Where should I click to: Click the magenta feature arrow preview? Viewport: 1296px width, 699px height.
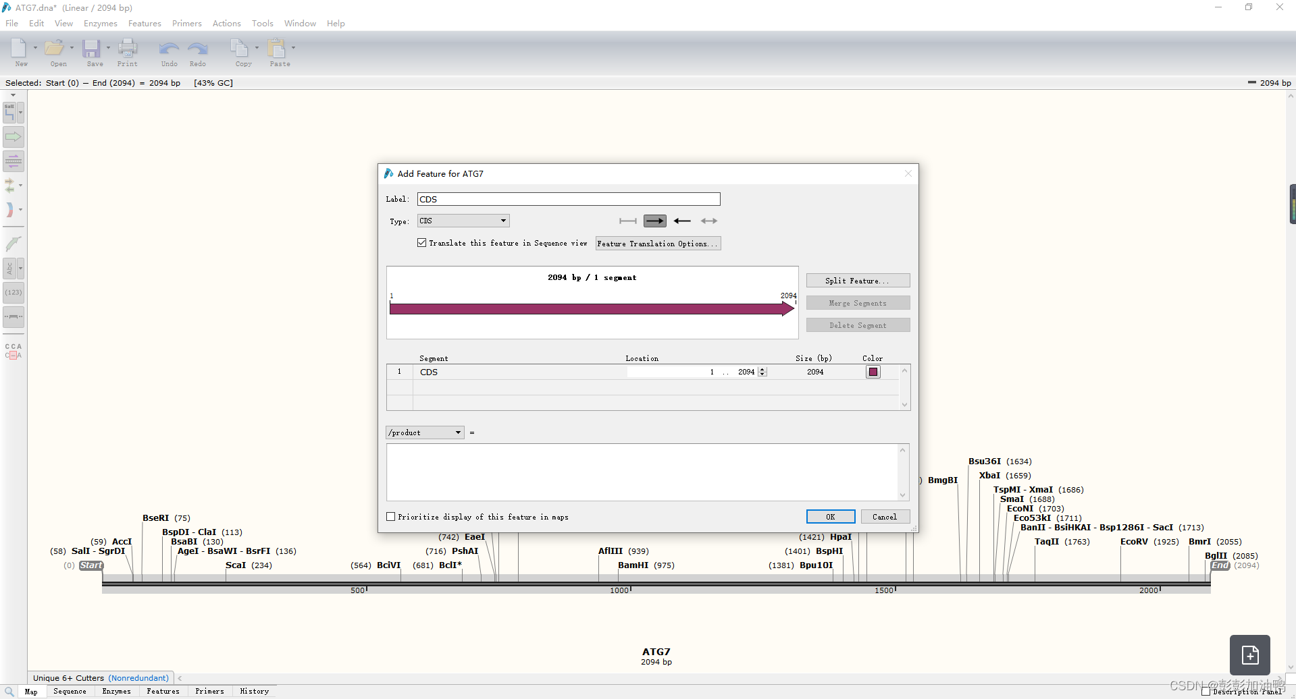coord(592,309)
